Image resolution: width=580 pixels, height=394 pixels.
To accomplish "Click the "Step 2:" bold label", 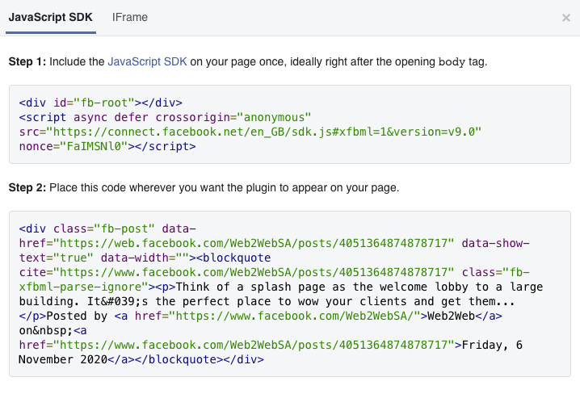I will (27, 187).
